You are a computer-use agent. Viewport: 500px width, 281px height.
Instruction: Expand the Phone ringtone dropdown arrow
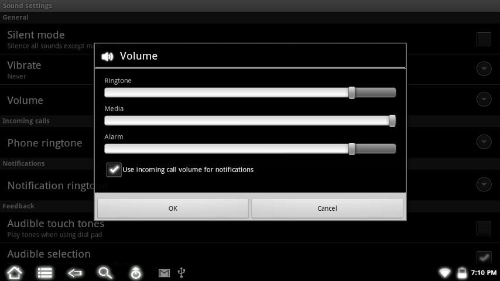point(484,142)
